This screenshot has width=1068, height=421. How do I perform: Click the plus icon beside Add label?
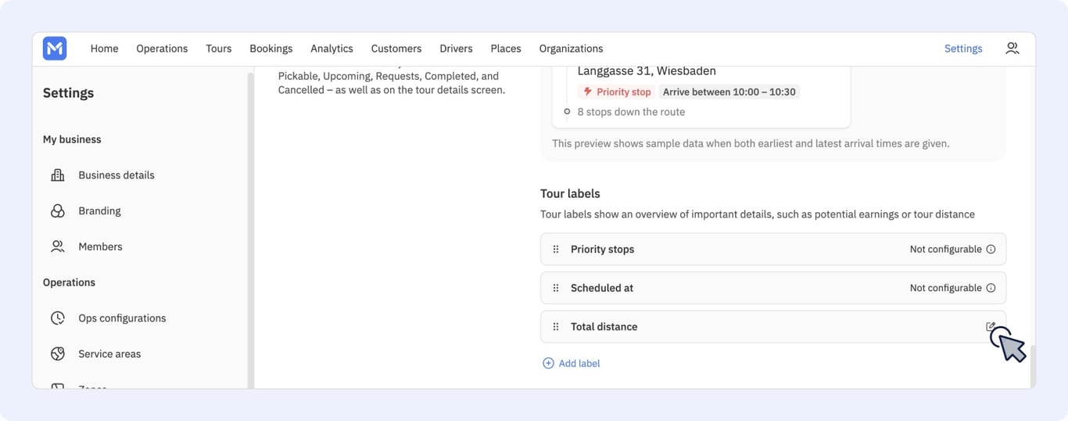click(548, 363)
